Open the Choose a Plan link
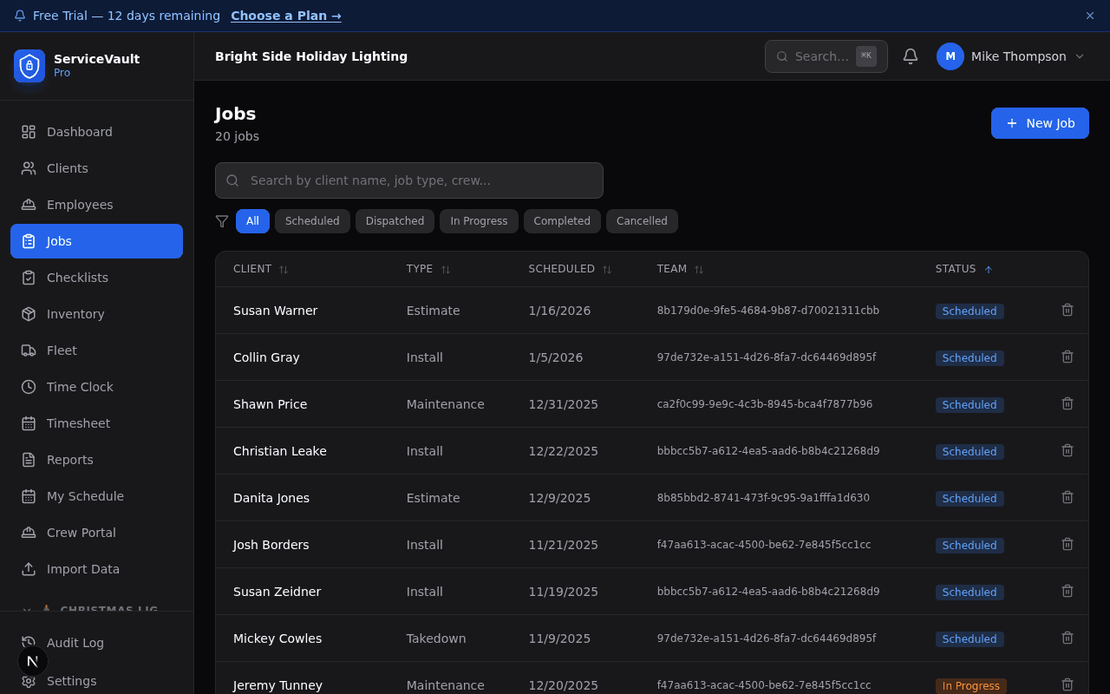The width and height of the screenshot is (1110, 694). tap(286, 16)
